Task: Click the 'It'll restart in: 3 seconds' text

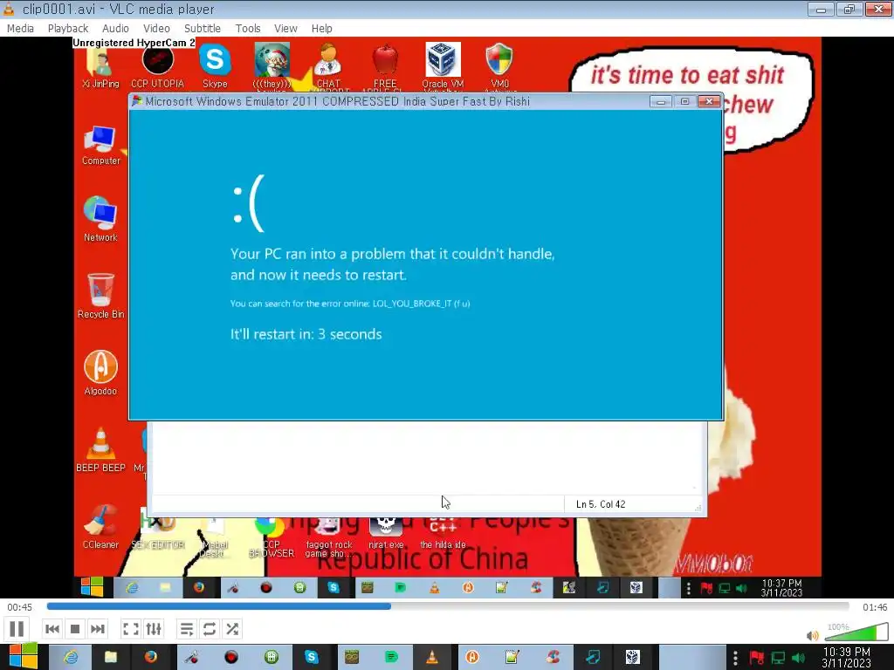Action: (306, 334)
